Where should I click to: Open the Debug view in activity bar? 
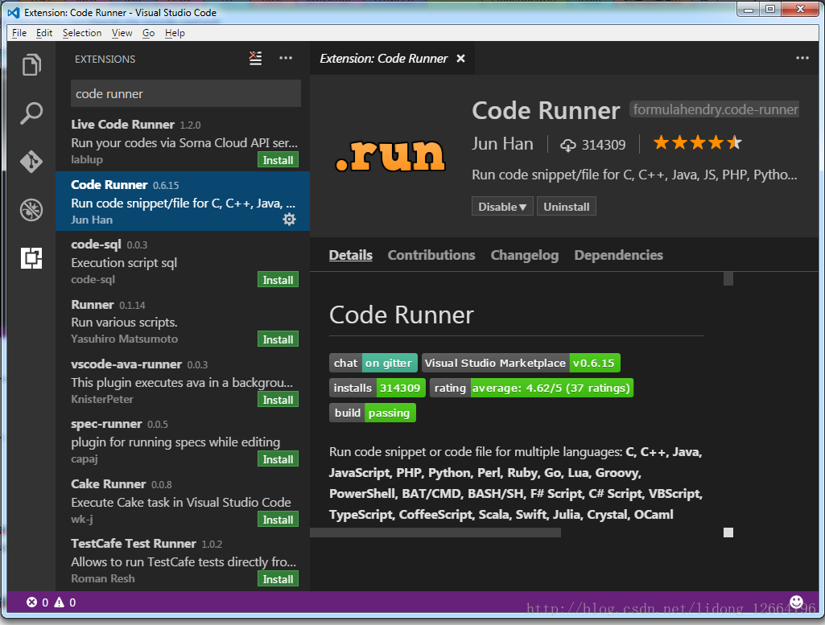pyautogui.click(x=31, y=210)
